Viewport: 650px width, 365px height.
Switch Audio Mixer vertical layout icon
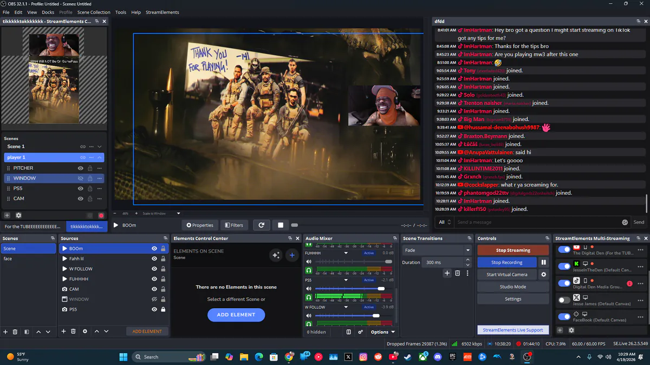pos(349,332)
